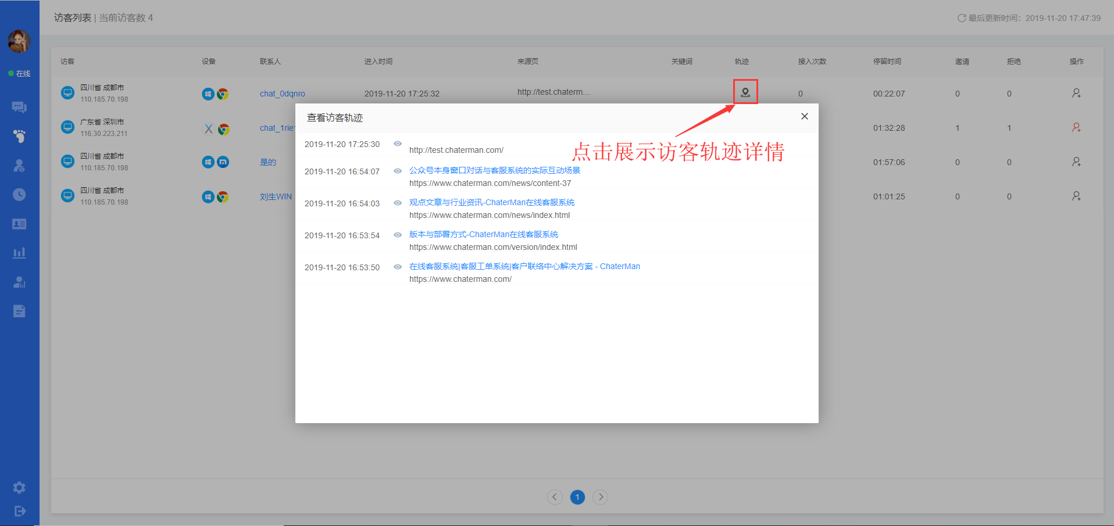Open the chat conversations sidebar icon
Viewport: 1114px width, 526px height.
tap(19, 107)
